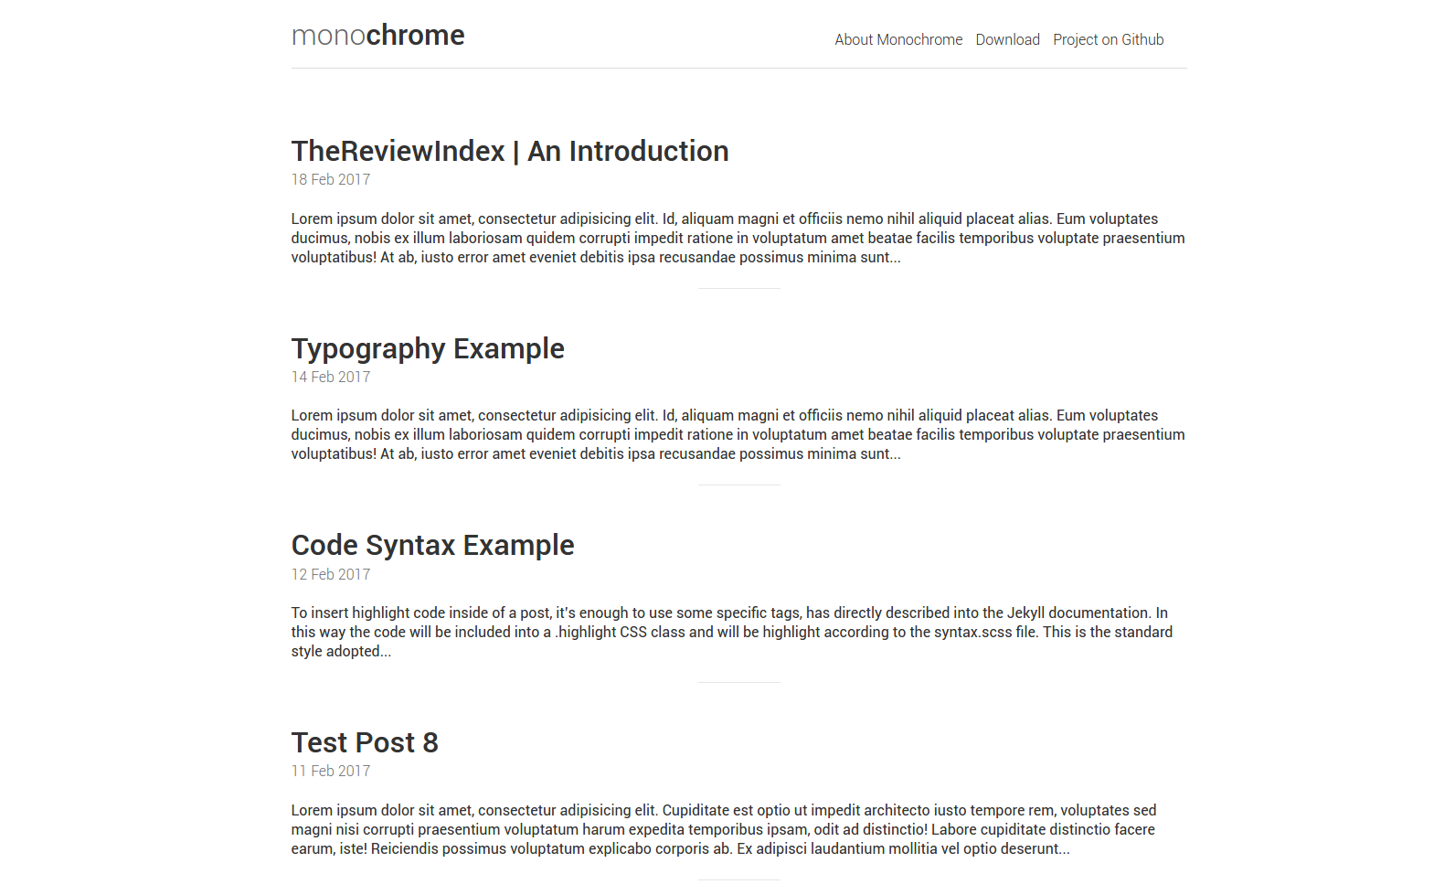The width and height of the screenshot is (1455, 895).
Task: Click the excerpt under TheReviewIndex introduction post
Action: (x=738, y=239)
